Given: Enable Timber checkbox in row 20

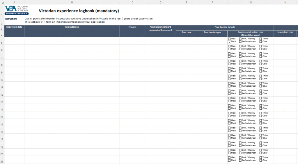Looking at the screenshot, I should (x=260, y=150).
